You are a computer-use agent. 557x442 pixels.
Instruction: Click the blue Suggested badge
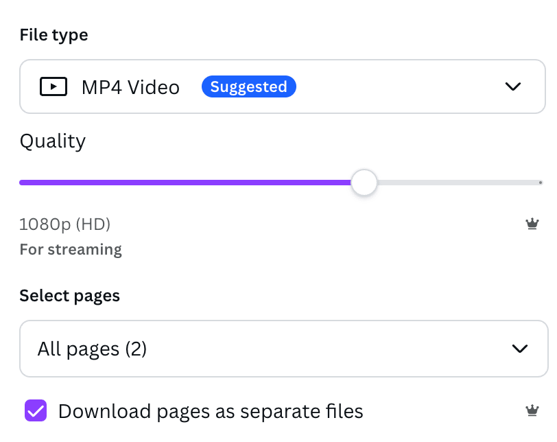point(248,86)
